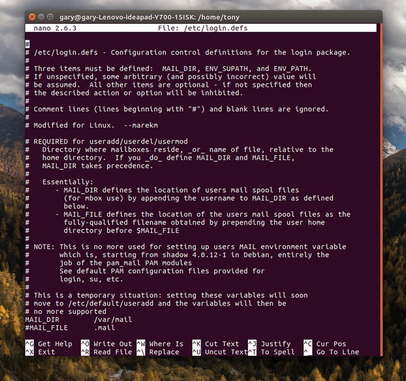Image resolution: width=406 pixels, height=381 pixels.
Task: Click the '^R Read File' shortcut
Action: pos(106,352)
